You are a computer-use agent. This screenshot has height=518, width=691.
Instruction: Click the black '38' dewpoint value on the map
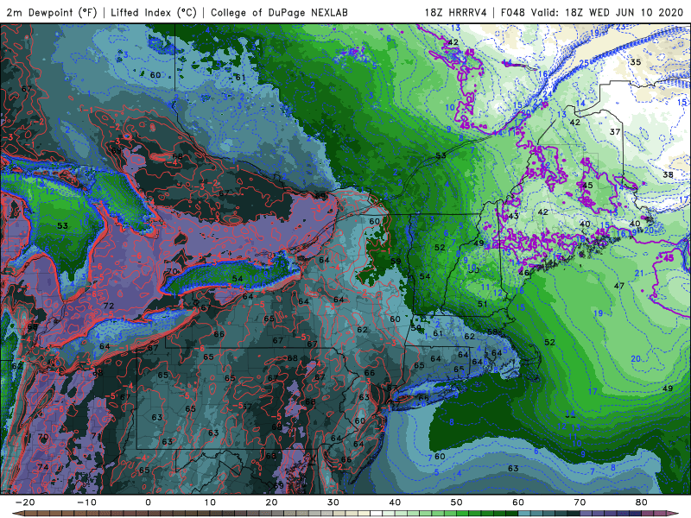[668, 174]
